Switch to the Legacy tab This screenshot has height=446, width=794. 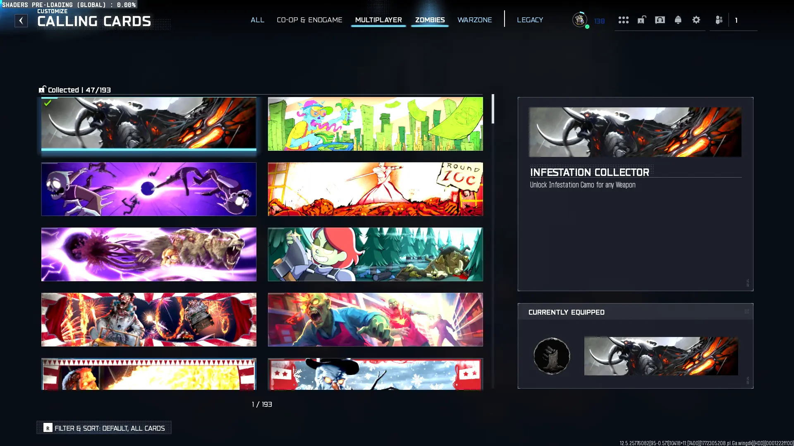point(530,20)
